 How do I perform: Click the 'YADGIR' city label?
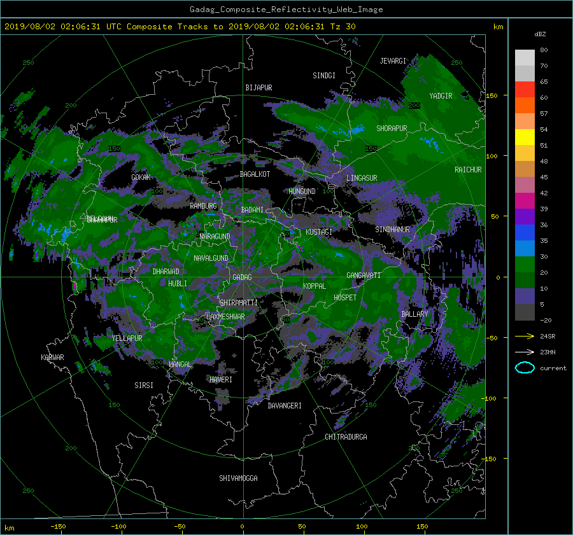tap(441, 96)
